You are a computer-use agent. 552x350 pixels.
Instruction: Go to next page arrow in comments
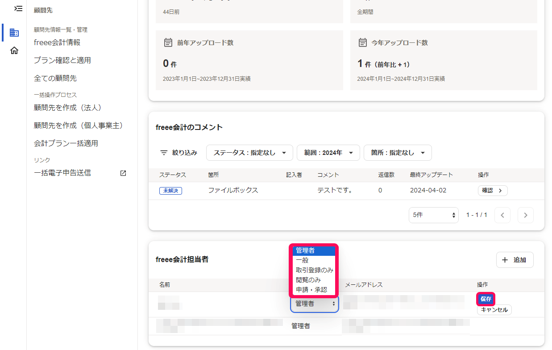[x=526, y=215]
